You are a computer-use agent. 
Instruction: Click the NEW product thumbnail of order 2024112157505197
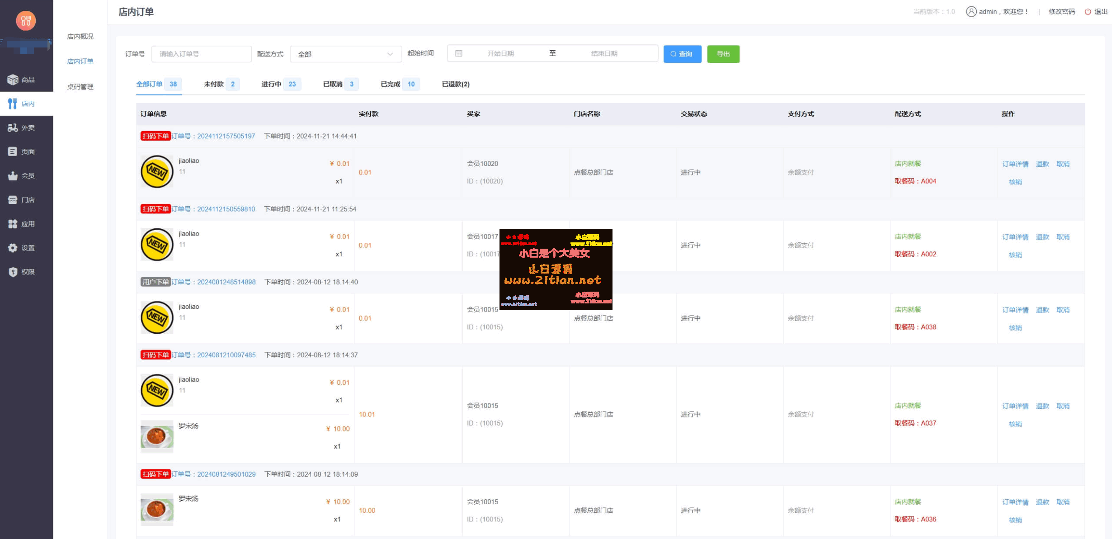tap(157, 172)
